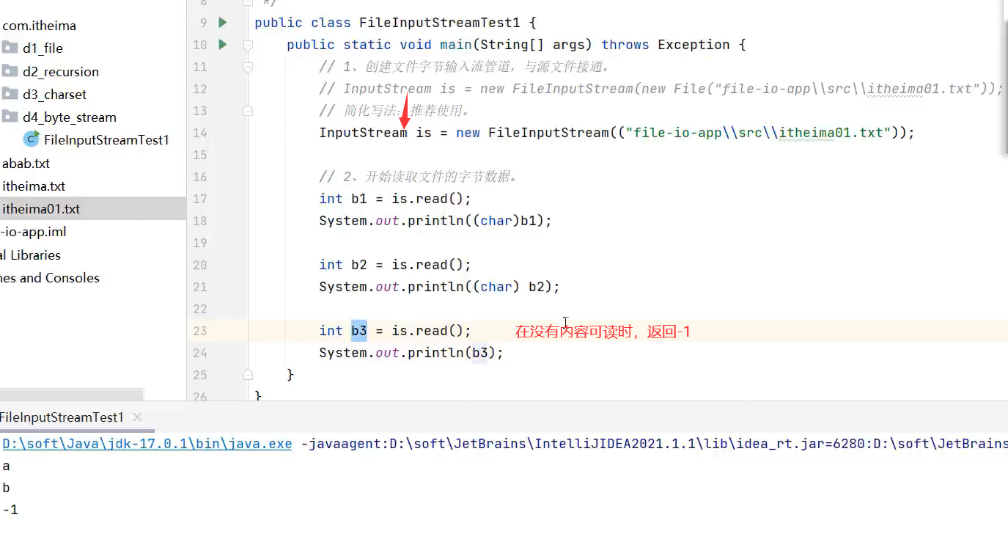
Task: Switch to the FileInputStreamTest1 run tab
Action: [62, 417]
